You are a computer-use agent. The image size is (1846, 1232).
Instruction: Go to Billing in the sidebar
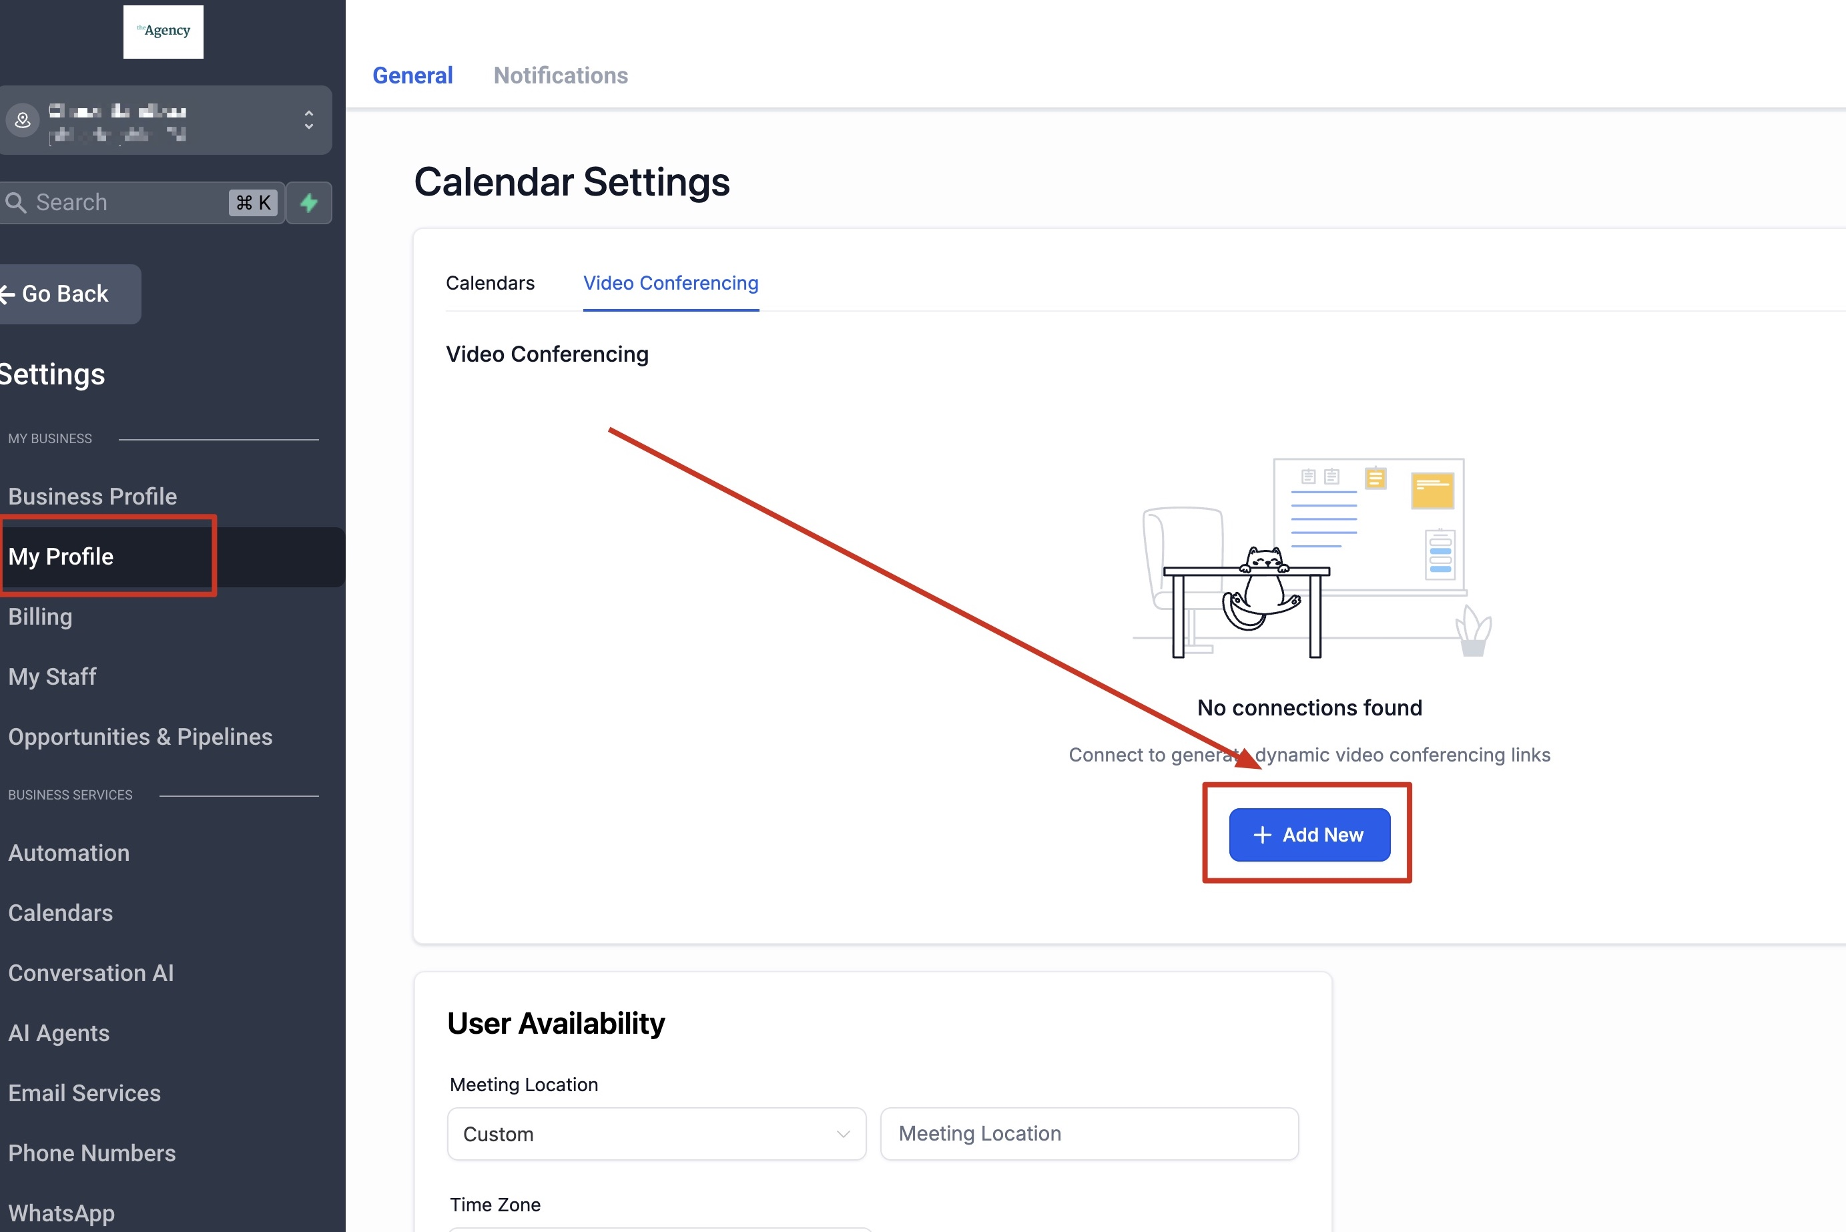[40, 617]
